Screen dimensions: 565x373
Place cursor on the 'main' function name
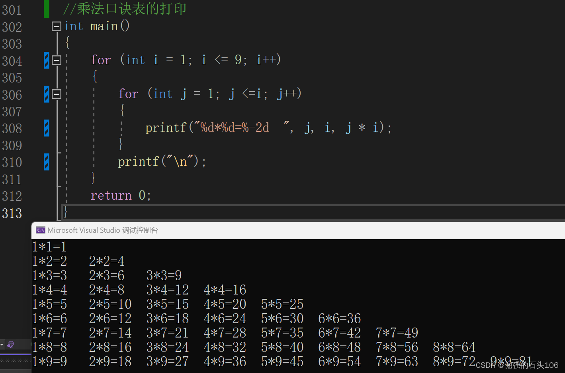coord(104,26)
